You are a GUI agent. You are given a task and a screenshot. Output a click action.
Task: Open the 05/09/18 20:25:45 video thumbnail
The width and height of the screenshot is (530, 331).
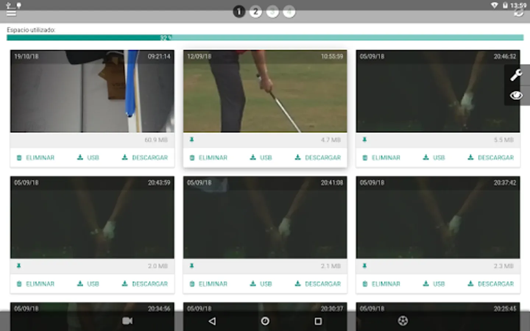pyautogui.click(x=438, y=317)
